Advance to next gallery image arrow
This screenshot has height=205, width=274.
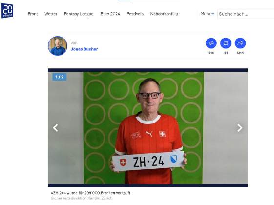[240, 128]
